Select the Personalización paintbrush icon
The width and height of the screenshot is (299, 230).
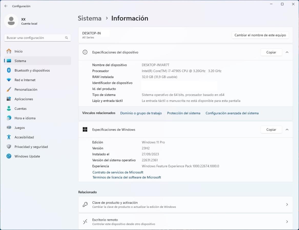pyautogui.click(x=9, y=89)
